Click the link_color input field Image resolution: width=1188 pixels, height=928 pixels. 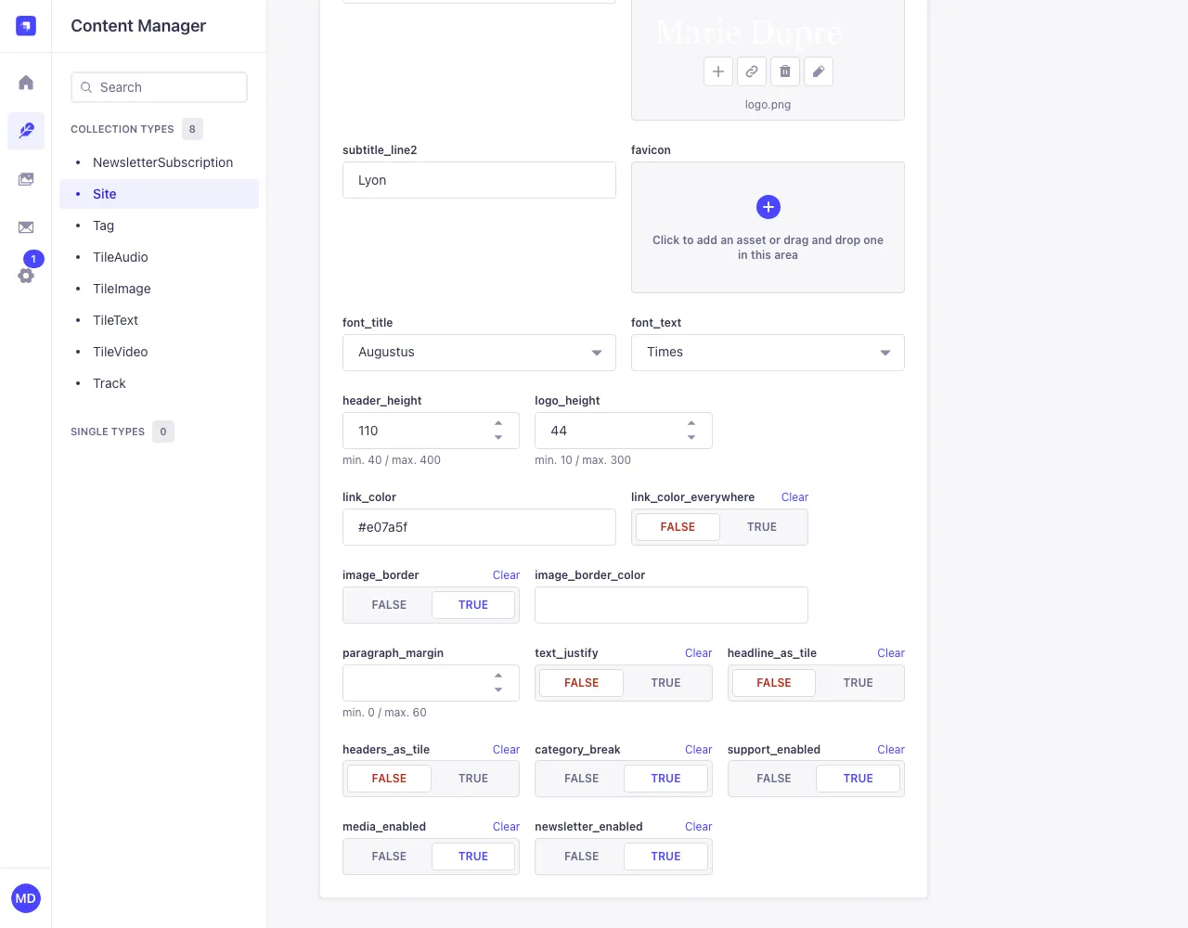(x=479, y=527)
